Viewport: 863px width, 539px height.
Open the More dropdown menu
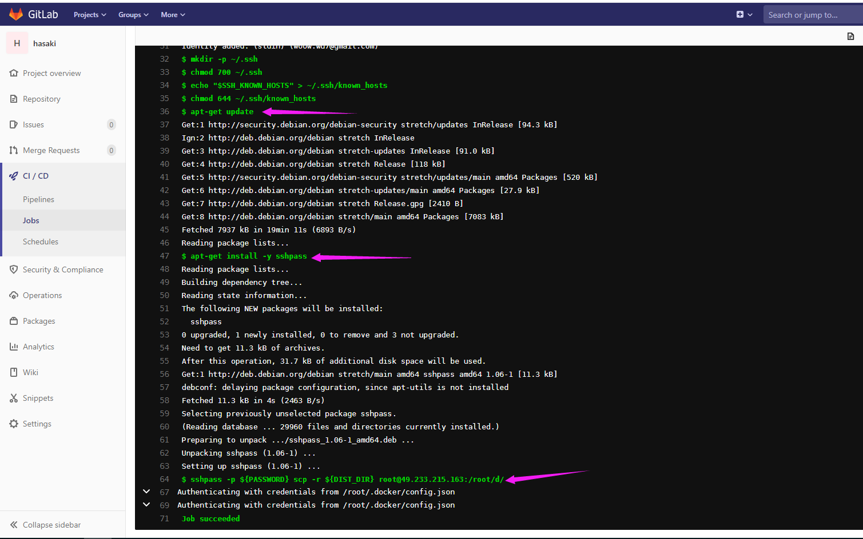coord(173,15)
